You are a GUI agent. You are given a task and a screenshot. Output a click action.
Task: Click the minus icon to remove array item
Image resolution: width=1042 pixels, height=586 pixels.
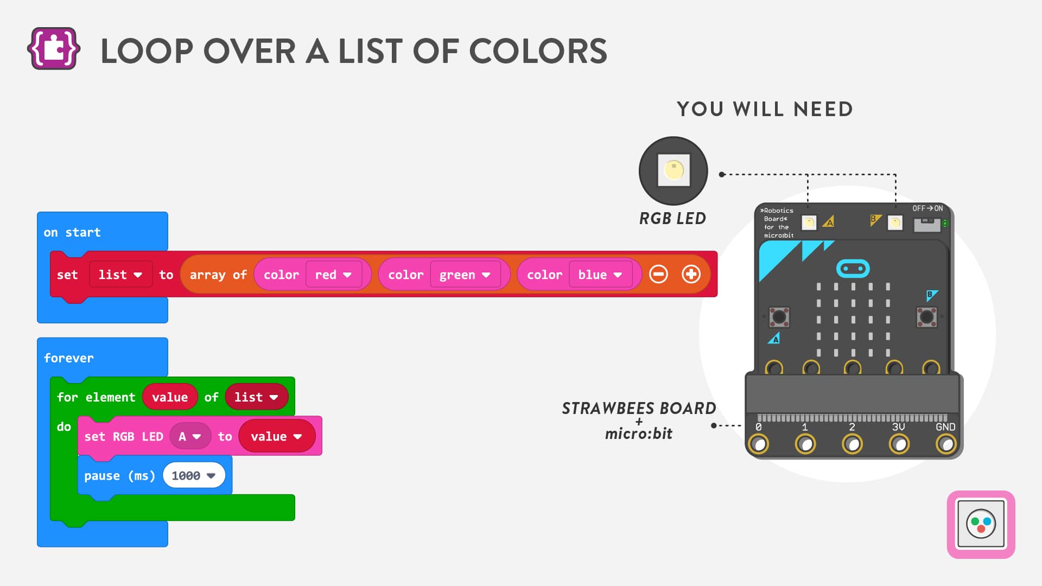[x=658, y=275]
